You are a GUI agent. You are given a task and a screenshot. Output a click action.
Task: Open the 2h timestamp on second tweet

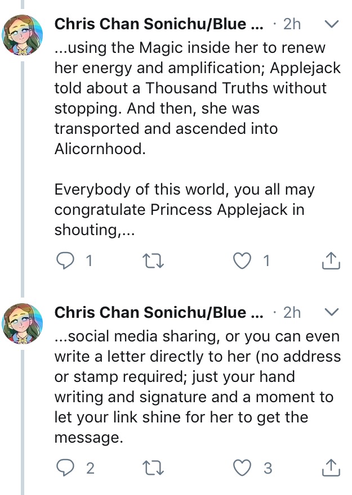coord(292,313)
